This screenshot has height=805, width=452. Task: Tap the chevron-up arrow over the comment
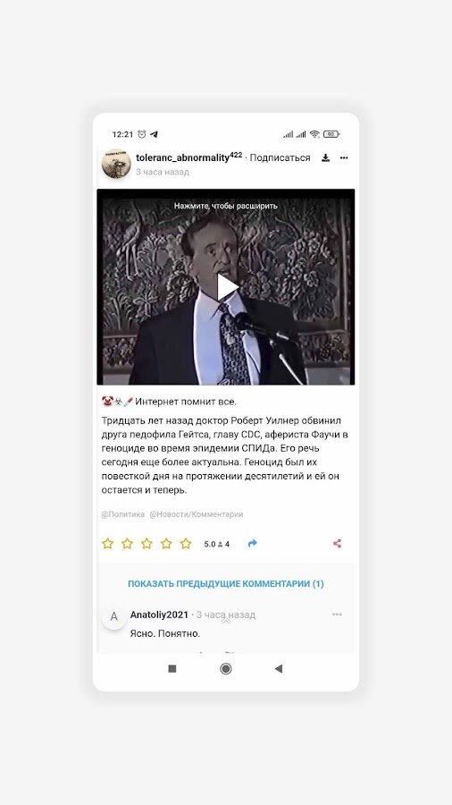[x=225, y=621]
